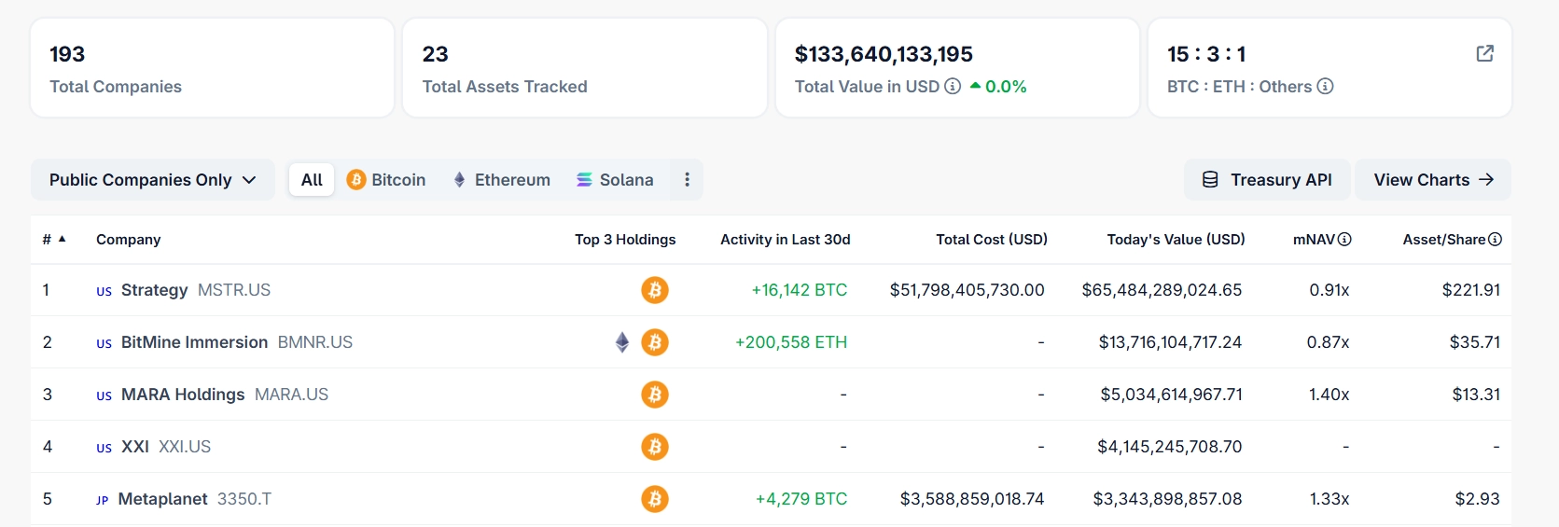Click the 3350.T ticker text

pos(244,499)
